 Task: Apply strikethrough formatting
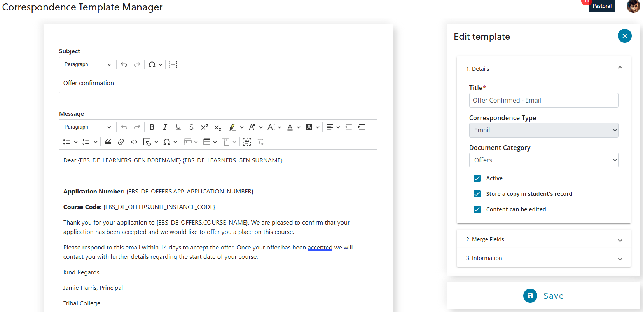[x=191, y=127]
